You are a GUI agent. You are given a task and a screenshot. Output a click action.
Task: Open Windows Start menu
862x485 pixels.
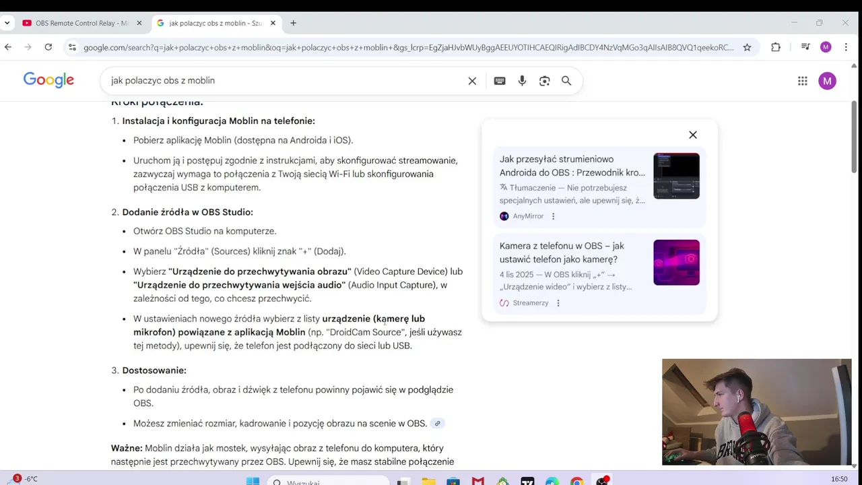[253, 481]
